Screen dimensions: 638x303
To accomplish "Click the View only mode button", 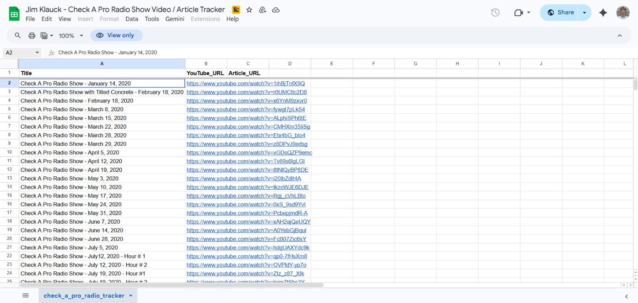I will (116, 35).
